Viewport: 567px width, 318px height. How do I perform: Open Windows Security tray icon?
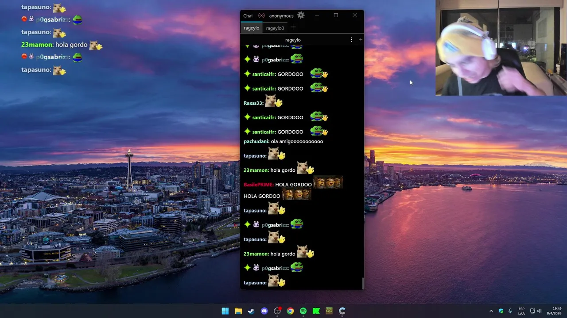pyautogui.click(x=501, y=311)
